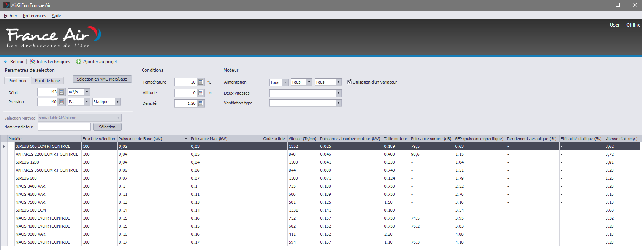Click the Sélection button
642x250 pixels.
[x=107, y=127]
